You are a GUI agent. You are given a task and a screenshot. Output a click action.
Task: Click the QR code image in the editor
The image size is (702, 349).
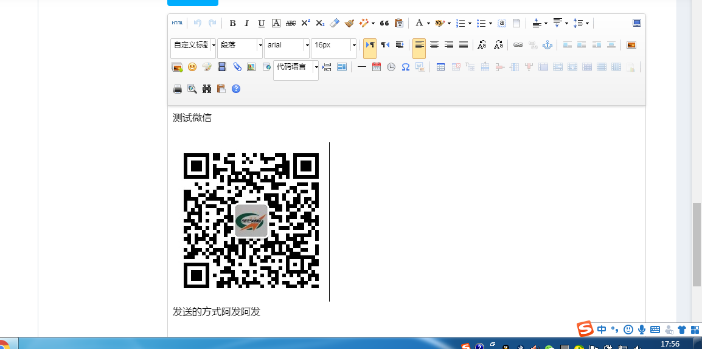[251, 221]
